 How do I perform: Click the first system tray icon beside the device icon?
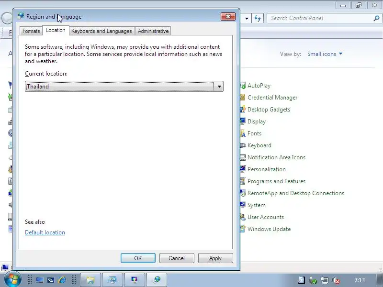pos(302,280)
